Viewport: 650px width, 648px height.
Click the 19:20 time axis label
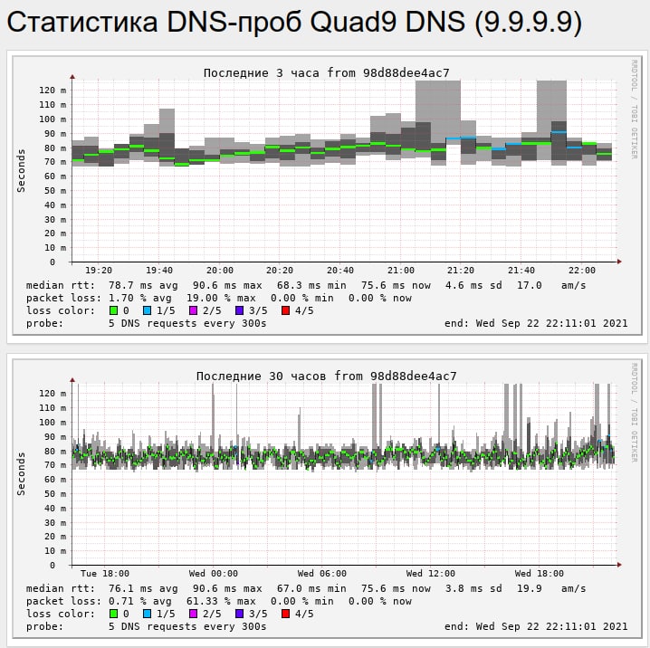coord(99,271)
